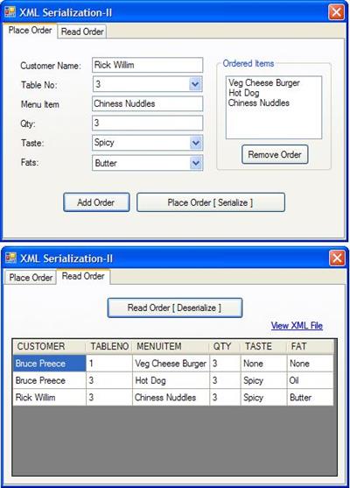Select Hot Dog in Ordered Items list
This screenshot has width=350, height=488.
[x=244, y=93]
